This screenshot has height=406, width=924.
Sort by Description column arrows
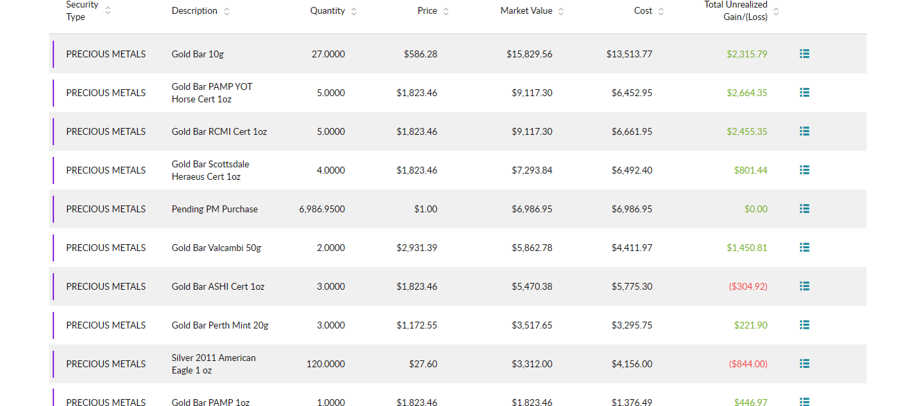pyautogui.click(x=226, y=11)
